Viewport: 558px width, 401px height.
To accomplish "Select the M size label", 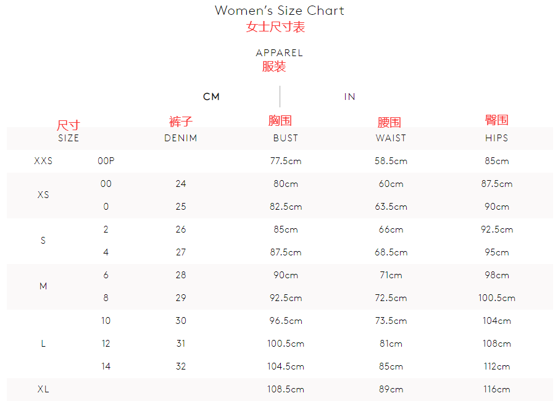I will click(43, 286).
